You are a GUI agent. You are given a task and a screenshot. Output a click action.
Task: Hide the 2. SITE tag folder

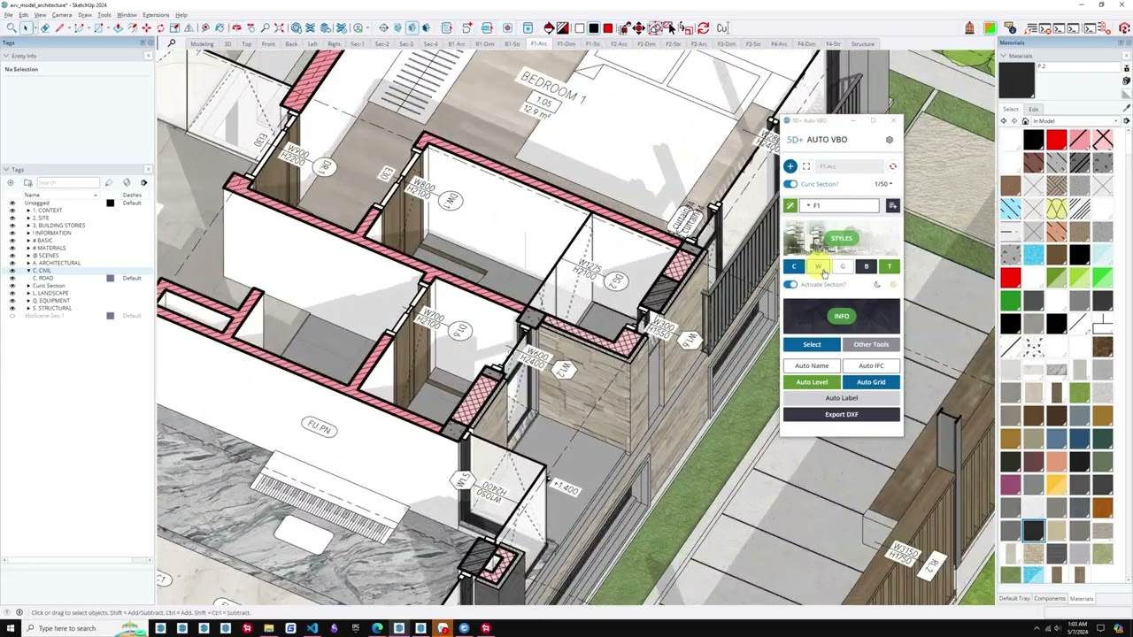click(x=12, y=218)
